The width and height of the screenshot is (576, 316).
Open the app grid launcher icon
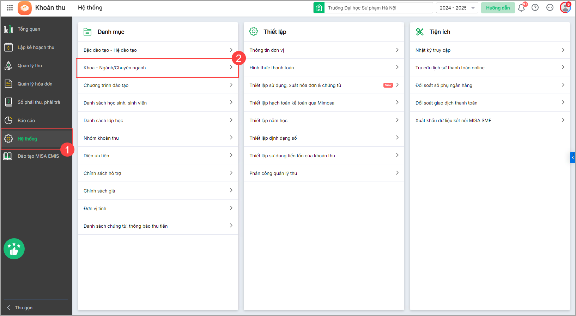coord(10,8)
